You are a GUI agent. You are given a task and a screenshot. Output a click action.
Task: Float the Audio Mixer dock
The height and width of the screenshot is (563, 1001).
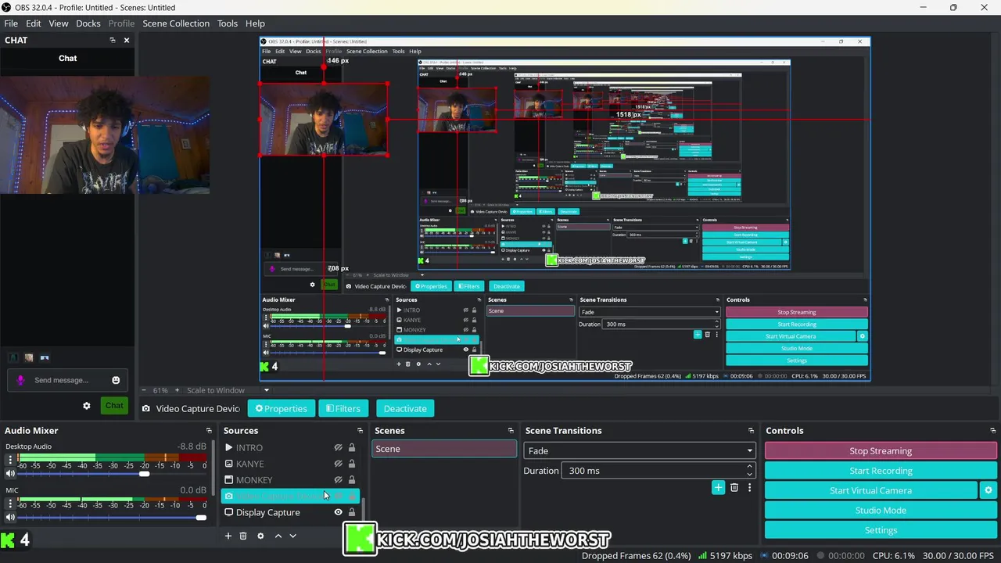[x=209, y=431]
